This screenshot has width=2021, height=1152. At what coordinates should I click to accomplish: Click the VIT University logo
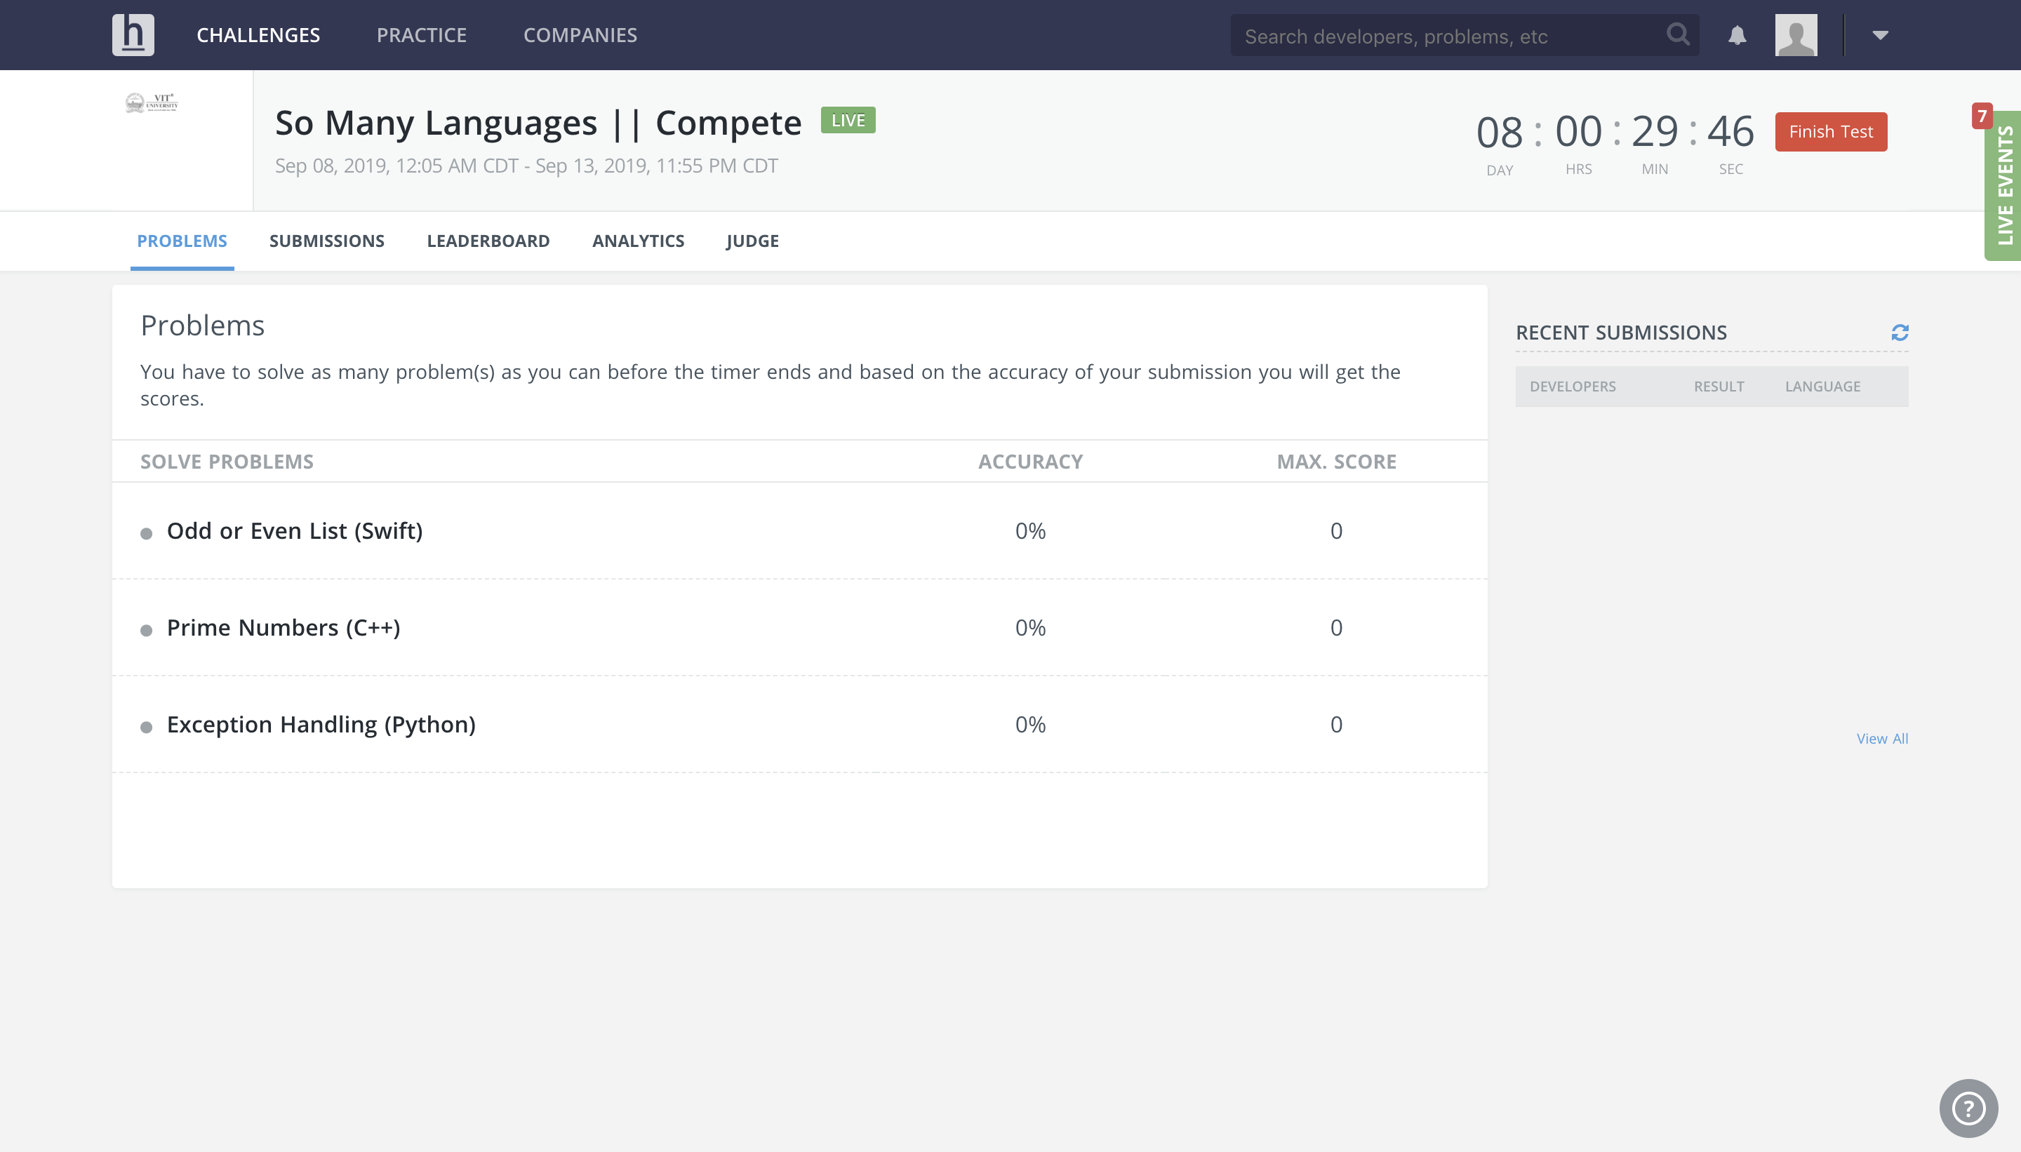(152, 103)
